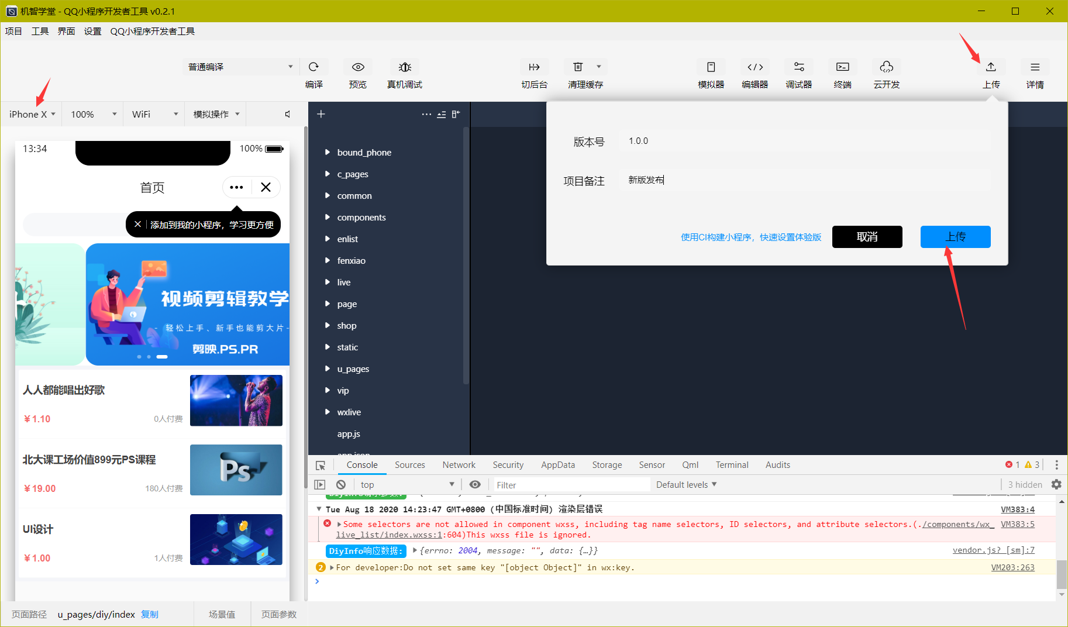Click the console Filter input

571,485
